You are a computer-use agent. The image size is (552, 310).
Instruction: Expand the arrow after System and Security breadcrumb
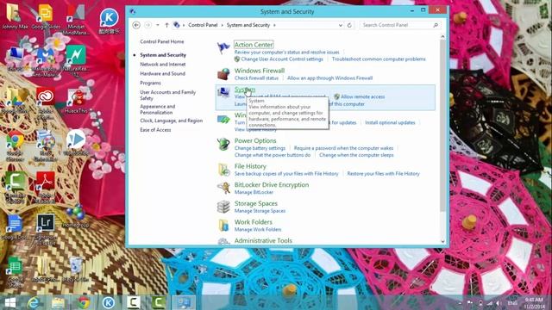point(274,25)
